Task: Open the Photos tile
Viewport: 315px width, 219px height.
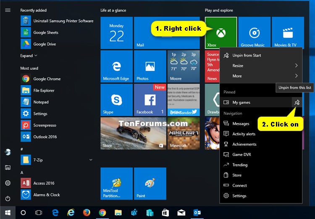Action: tap(150, 66)
